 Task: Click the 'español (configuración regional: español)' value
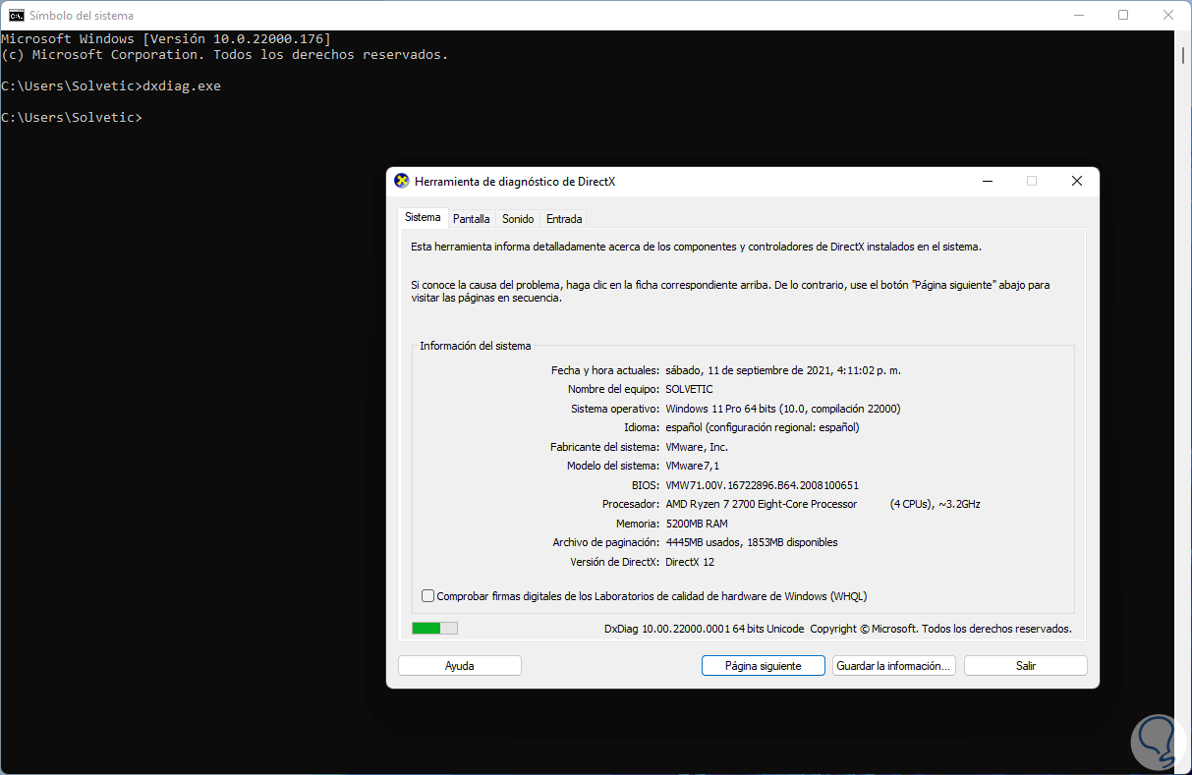click(763, 427)
